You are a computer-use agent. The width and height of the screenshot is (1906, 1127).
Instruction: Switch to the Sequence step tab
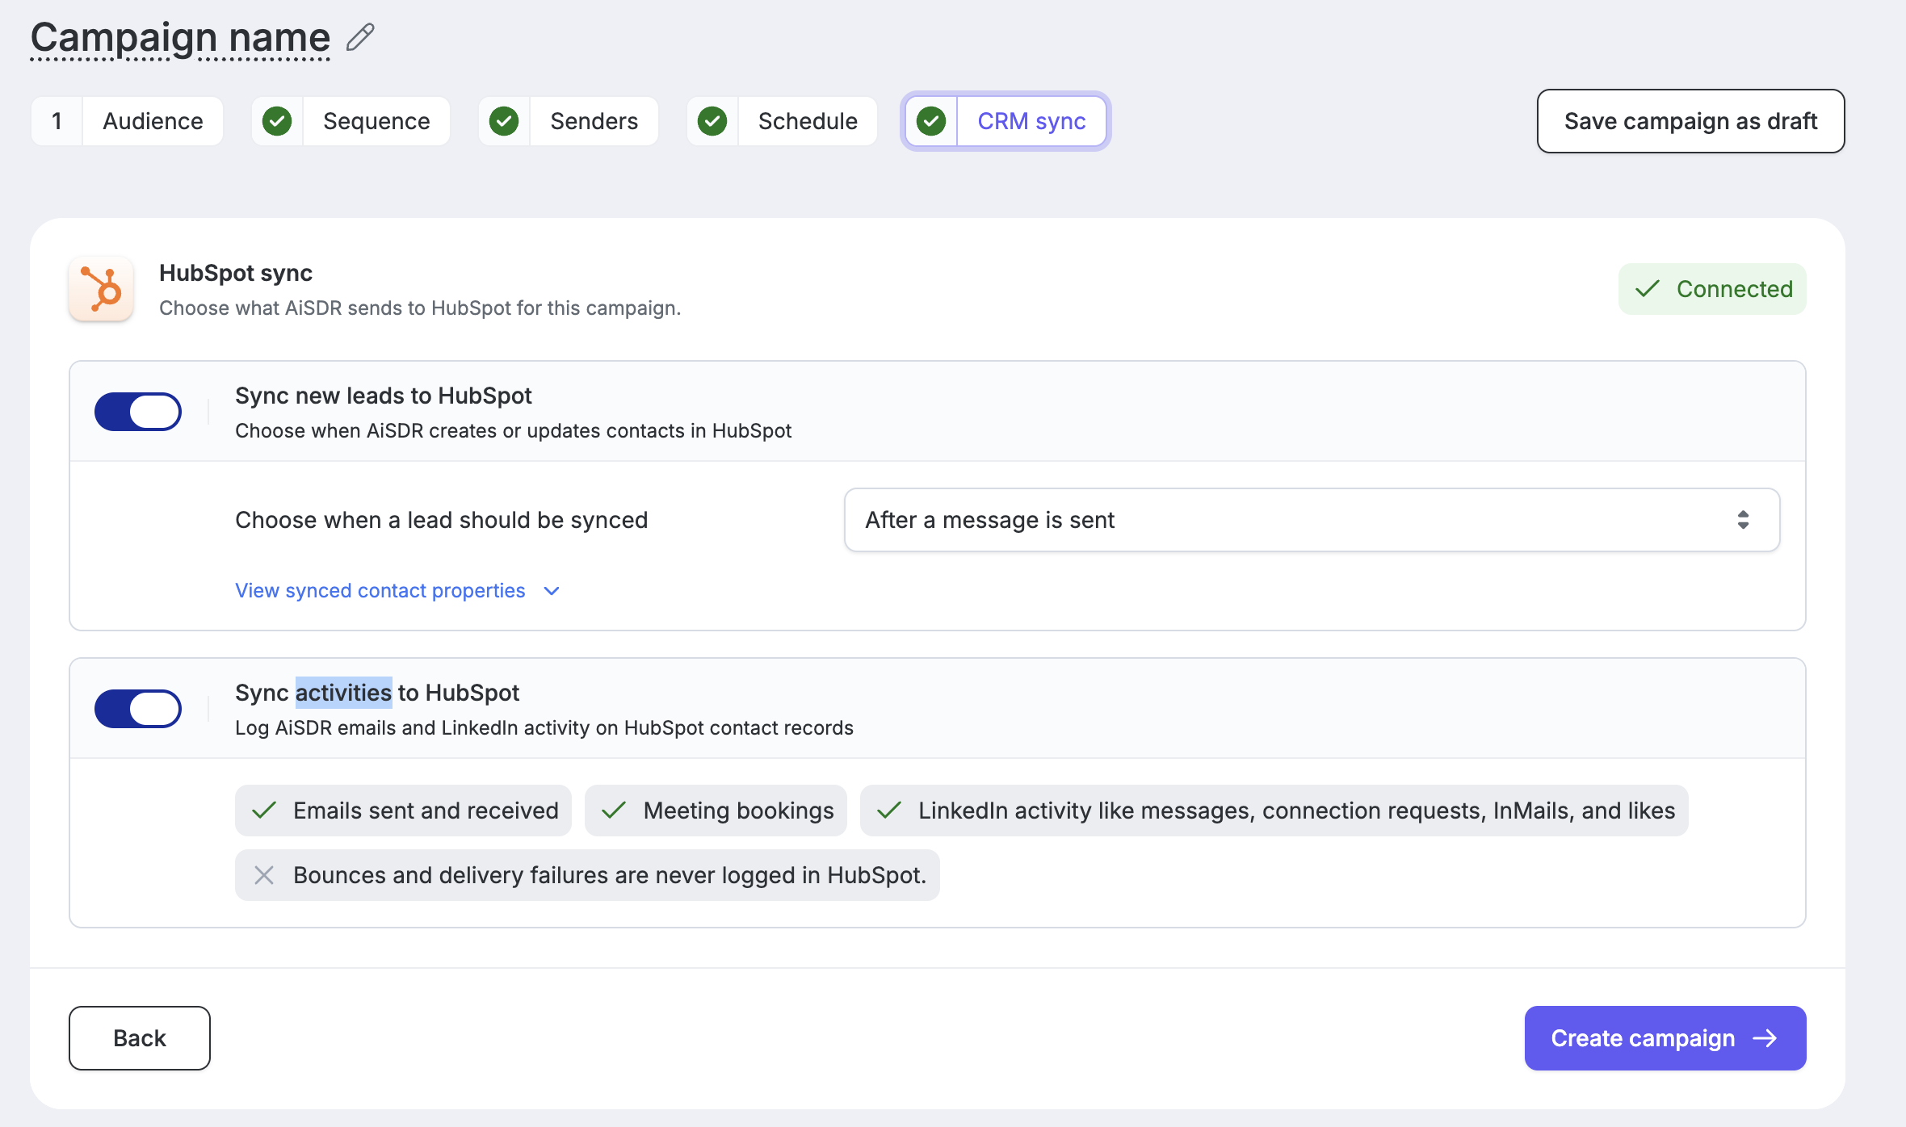point(351,121)
